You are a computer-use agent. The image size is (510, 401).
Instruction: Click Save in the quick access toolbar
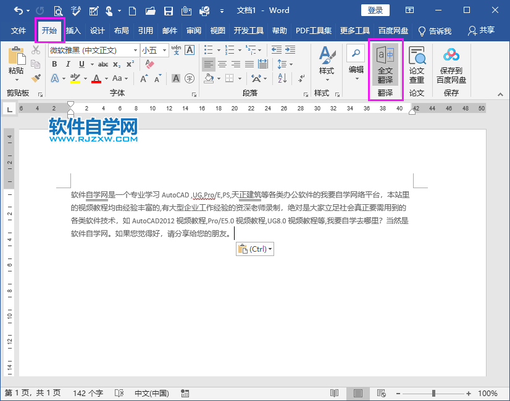(168, 10)
